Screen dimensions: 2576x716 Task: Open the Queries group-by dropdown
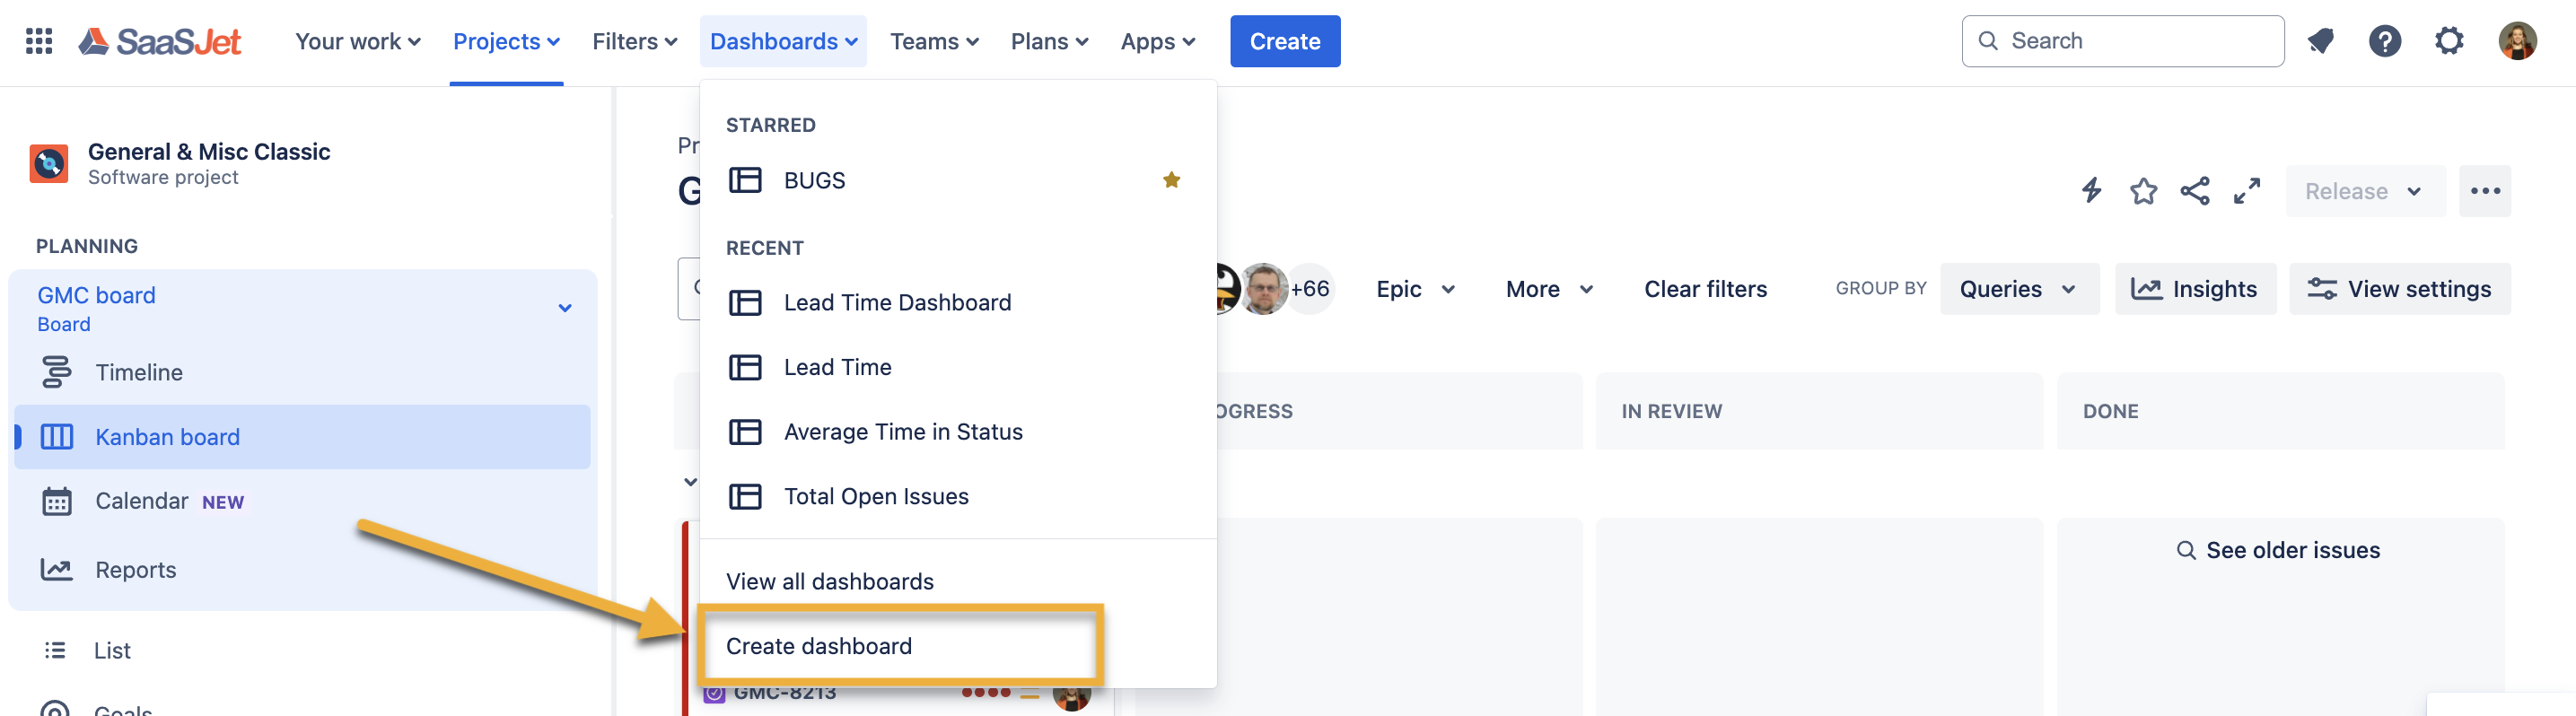2018,289
